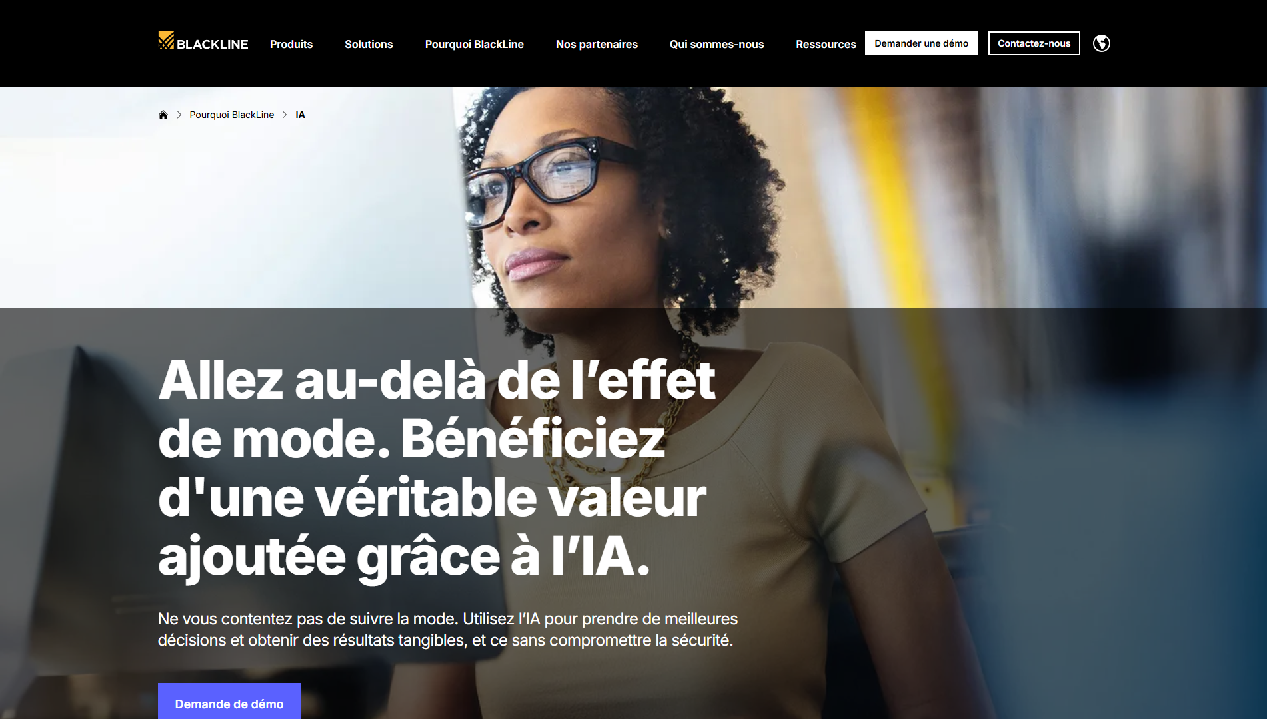
Task: Click the hero headline about l'IA
Action: (437, 468)
